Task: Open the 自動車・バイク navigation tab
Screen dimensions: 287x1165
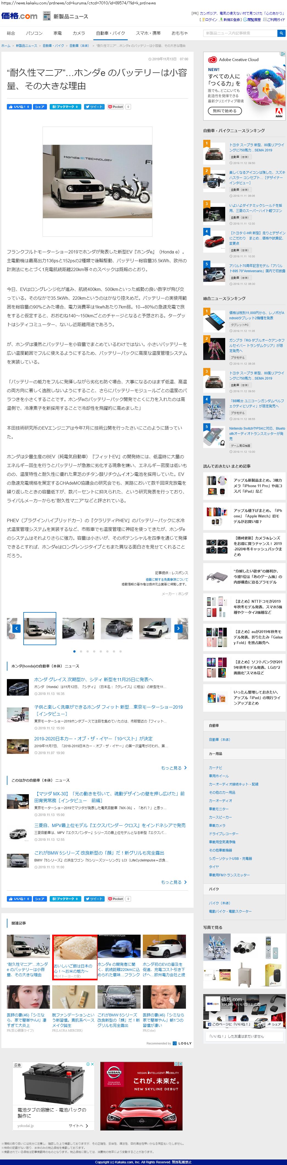Action: click(x=110, y=33)
